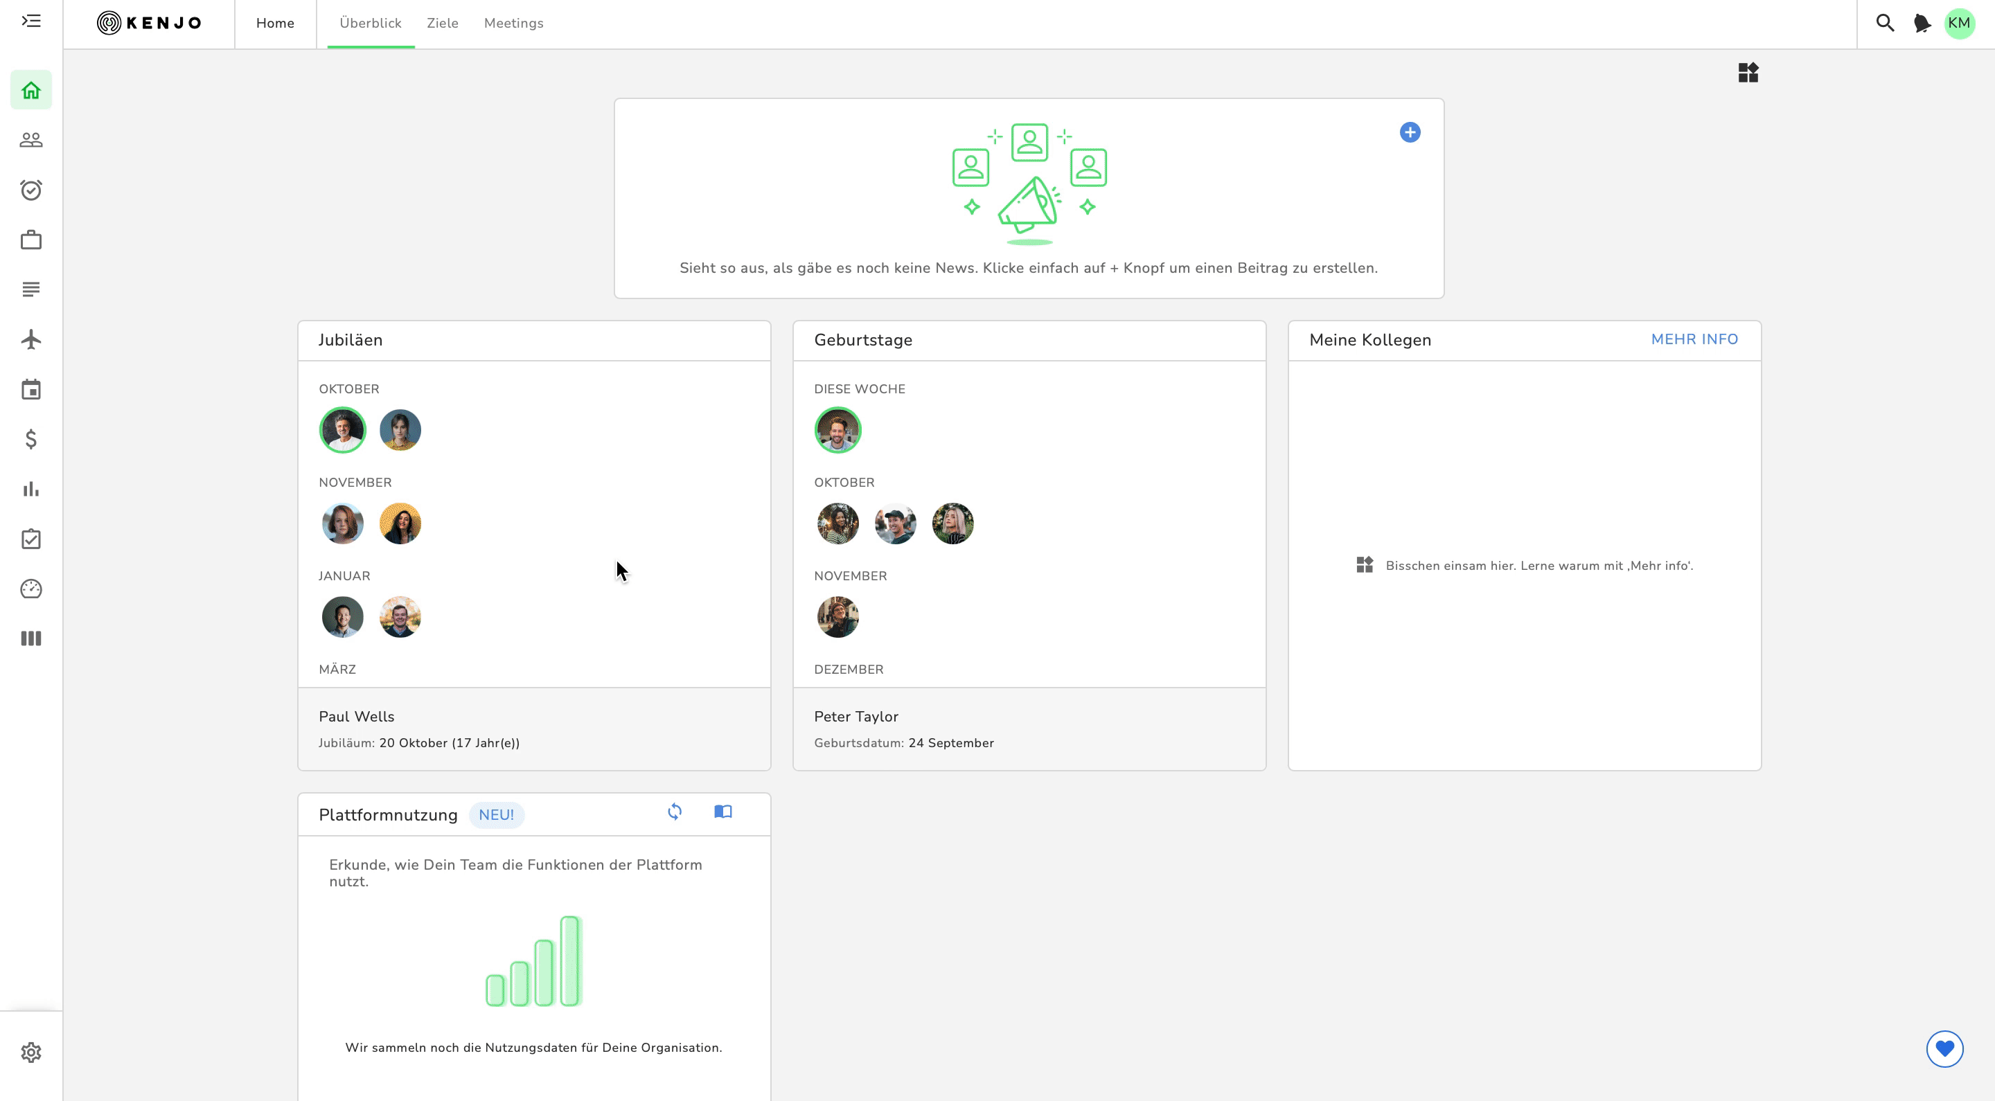Customize dashboard widgets icon at top right
This screenshot has height=1101, width=1995.
click(1748, 73)
